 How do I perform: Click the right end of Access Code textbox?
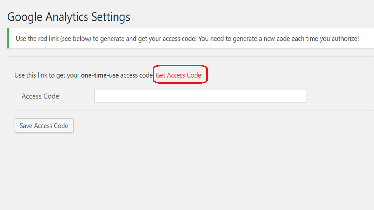coord(302,96)
